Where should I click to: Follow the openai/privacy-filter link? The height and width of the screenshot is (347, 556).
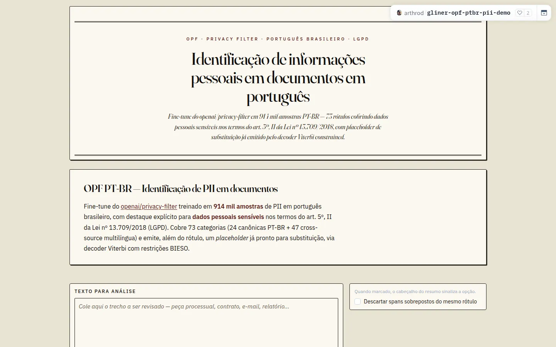149,206
